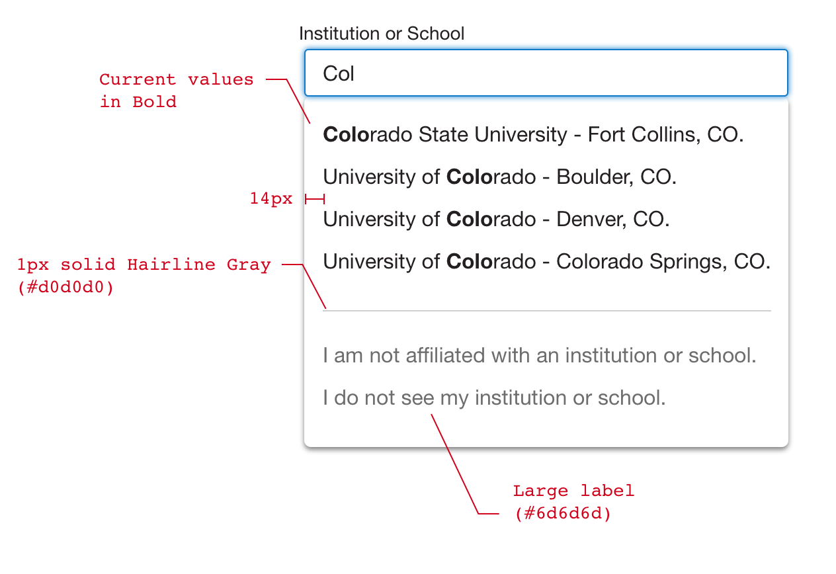Image resolution: width=836 pixels, height=574 pixels.
Task: Click the Institution or School input field
Action: [546, 73]
